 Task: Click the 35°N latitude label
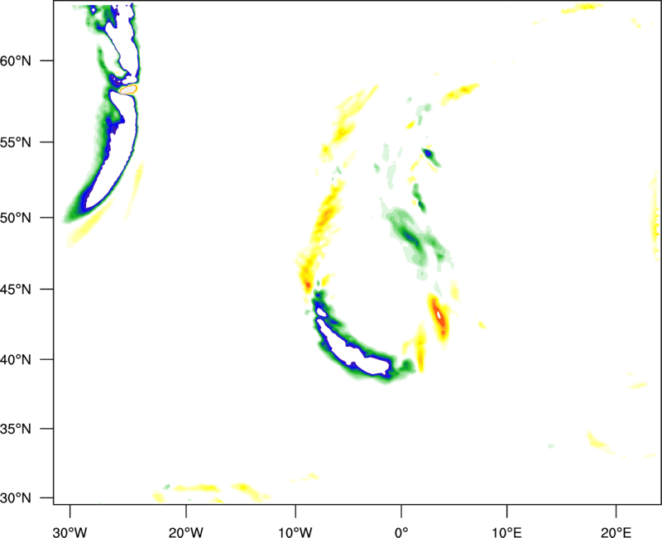pyautogui.click(x=16, y=429)
